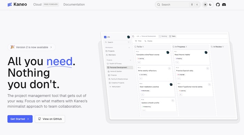Viewport: 244px width, 135px height.
Task: Click Add project in preview sidebar
Action: tap(115, 87)
